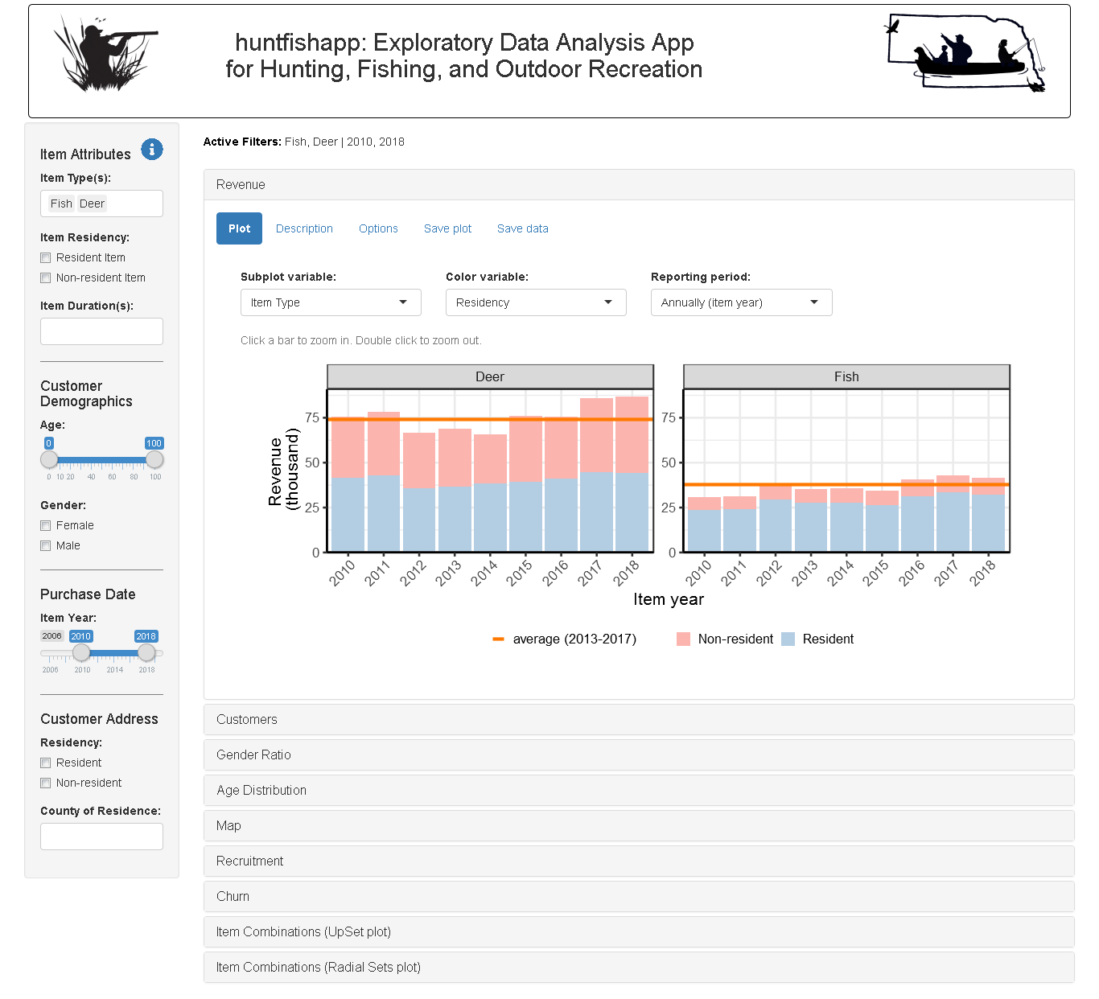This screenshot has height=999, width=1099.
Task: Switch to the Description tab
Action: click(x=304, y=228)
